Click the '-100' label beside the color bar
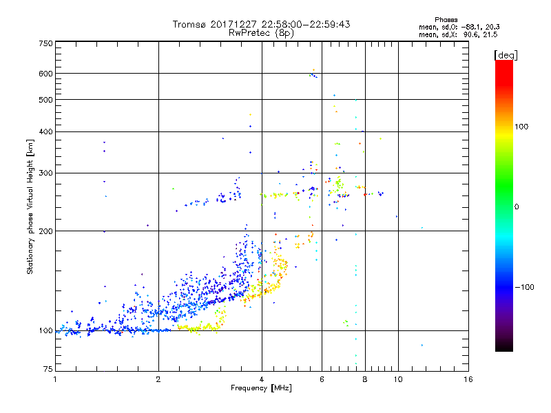This screenshot has width=551, height=413. coord(524,287)
